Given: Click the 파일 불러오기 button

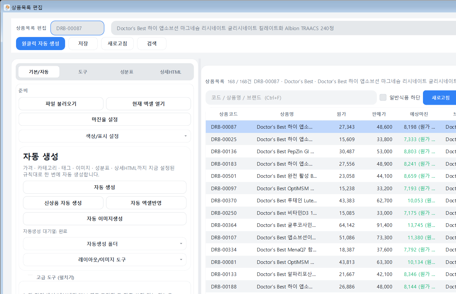Looking at the screenshot, I should (x=61, y=104).
